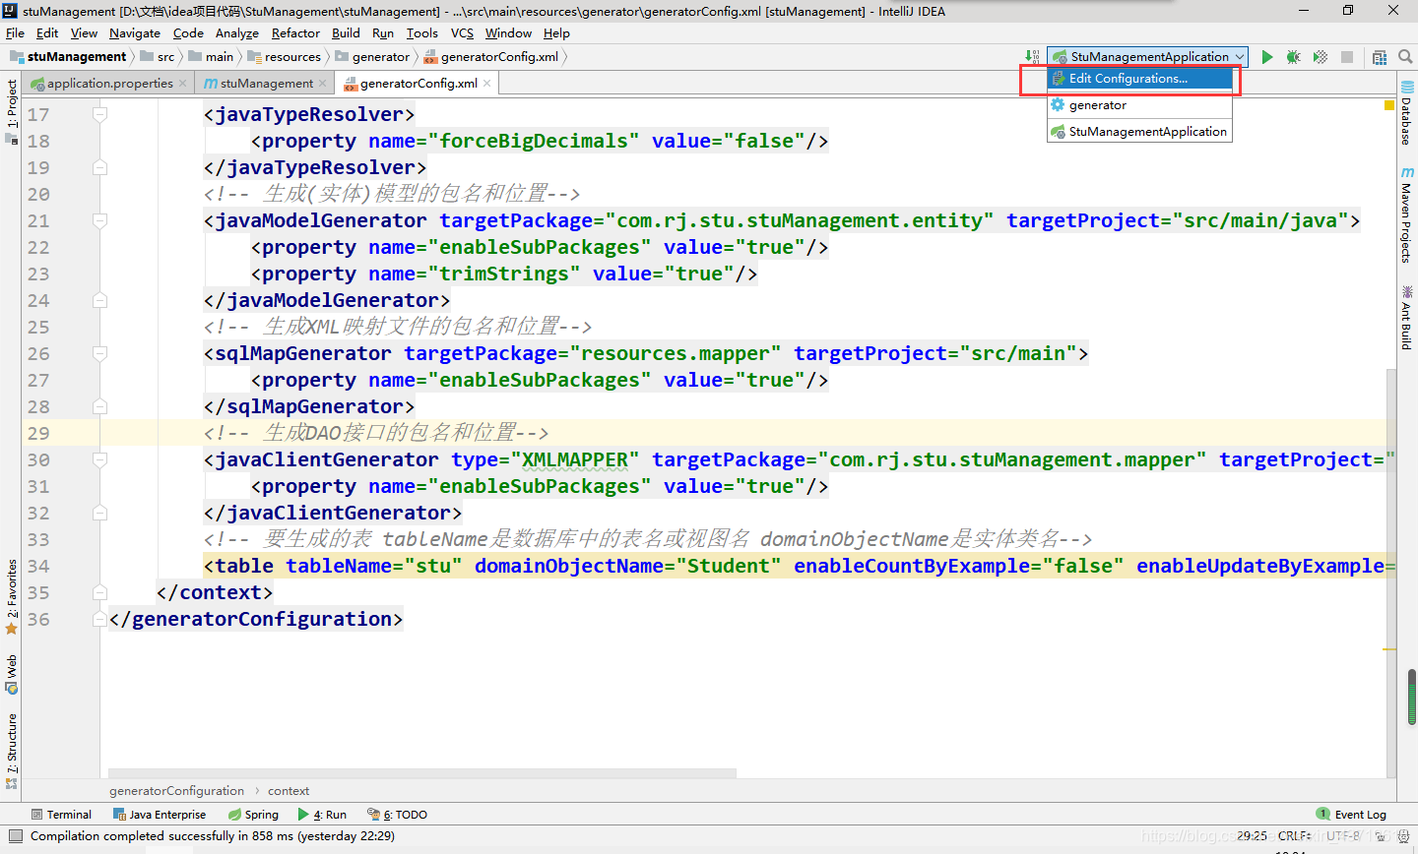Select the generator run configuration
Image resolution: width=1418 pixels, height=854 pixels.
click(x=1139, y=105)
